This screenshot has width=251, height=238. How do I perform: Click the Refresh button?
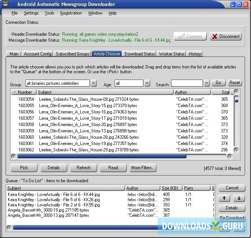click(x=83, y=168)
